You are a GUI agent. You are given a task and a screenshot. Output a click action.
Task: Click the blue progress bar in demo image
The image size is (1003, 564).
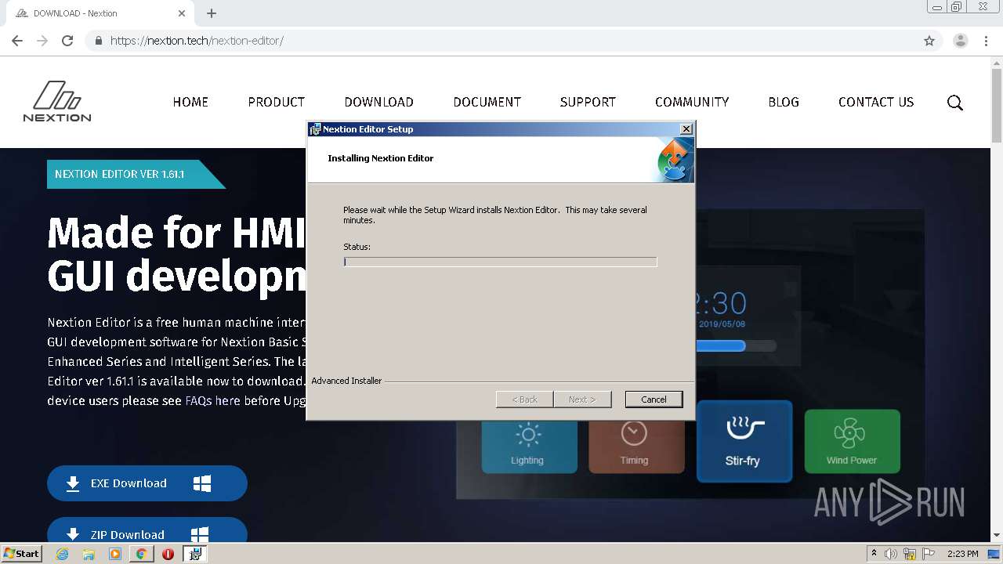coord(720,345)
